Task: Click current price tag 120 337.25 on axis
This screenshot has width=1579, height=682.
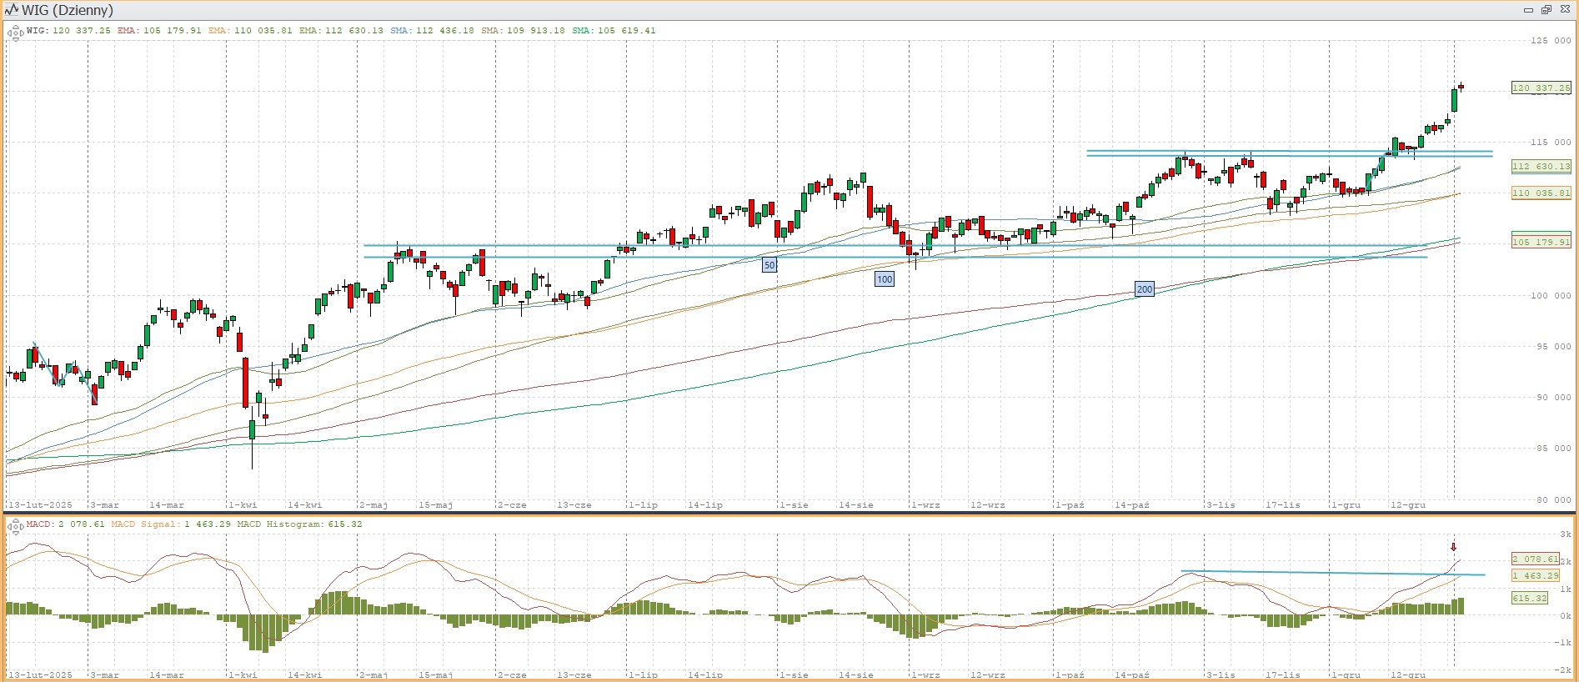Action: coord(1541,88)
